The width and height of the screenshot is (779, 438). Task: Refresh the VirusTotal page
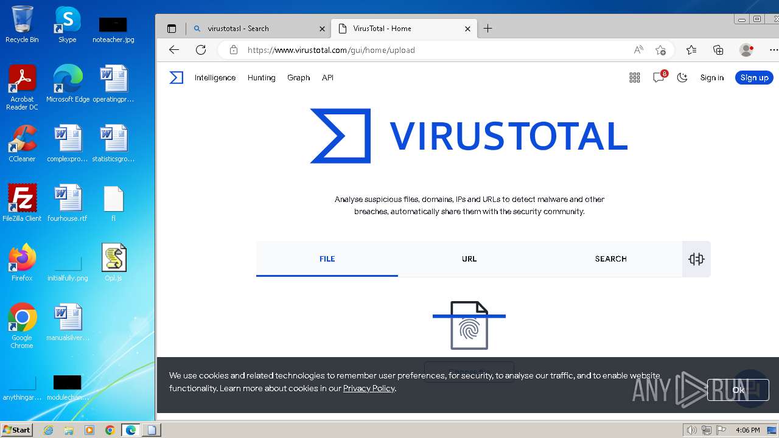point(201,50)
